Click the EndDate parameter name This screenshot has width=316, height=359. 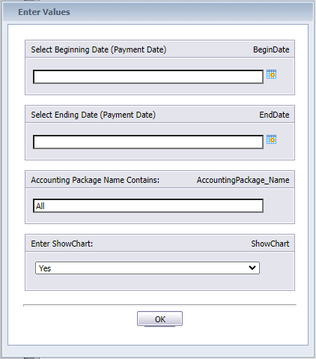coord(274,115)
